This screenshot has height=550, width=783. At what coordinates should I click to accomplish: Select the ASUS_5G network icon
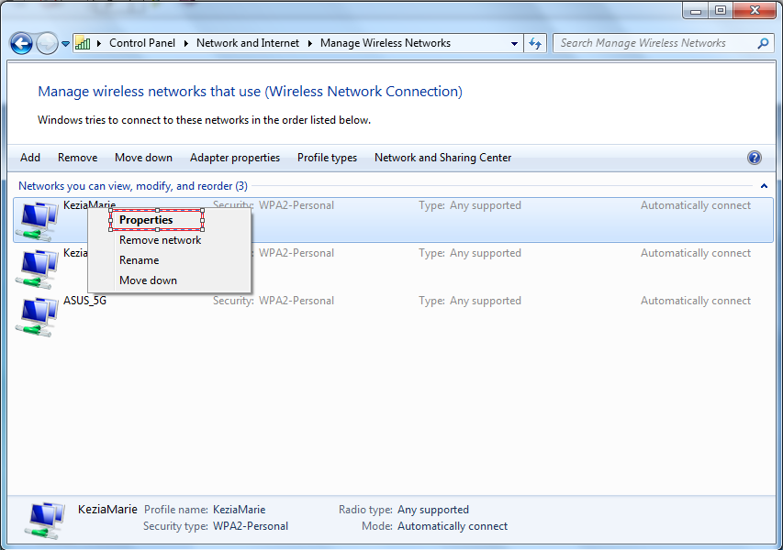[37, 316]
